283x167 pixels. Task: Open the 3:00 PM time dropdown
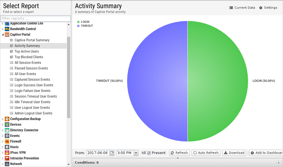tap(136, 153)
